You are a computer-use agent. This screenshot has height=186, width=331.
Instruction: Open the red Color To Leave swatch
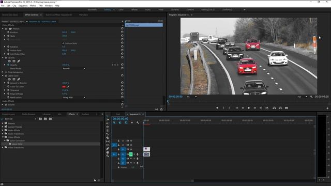point(64,87)
